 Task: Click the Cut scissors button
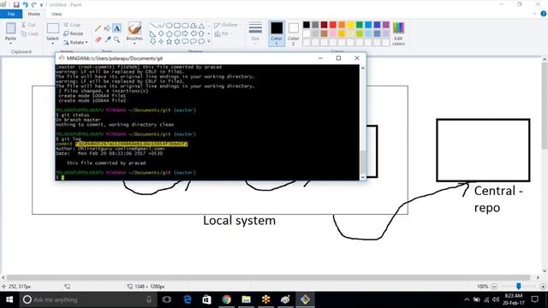pyautogui.click(x=28, y=25)
